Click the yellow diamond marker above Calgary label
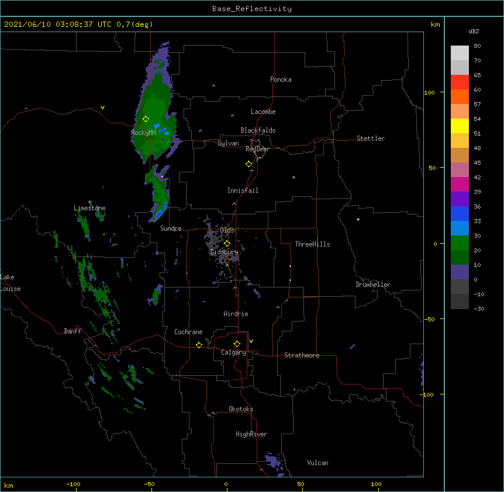Image resolution: width=504 pixels, height=492 pixels. [x=237, y=344]
